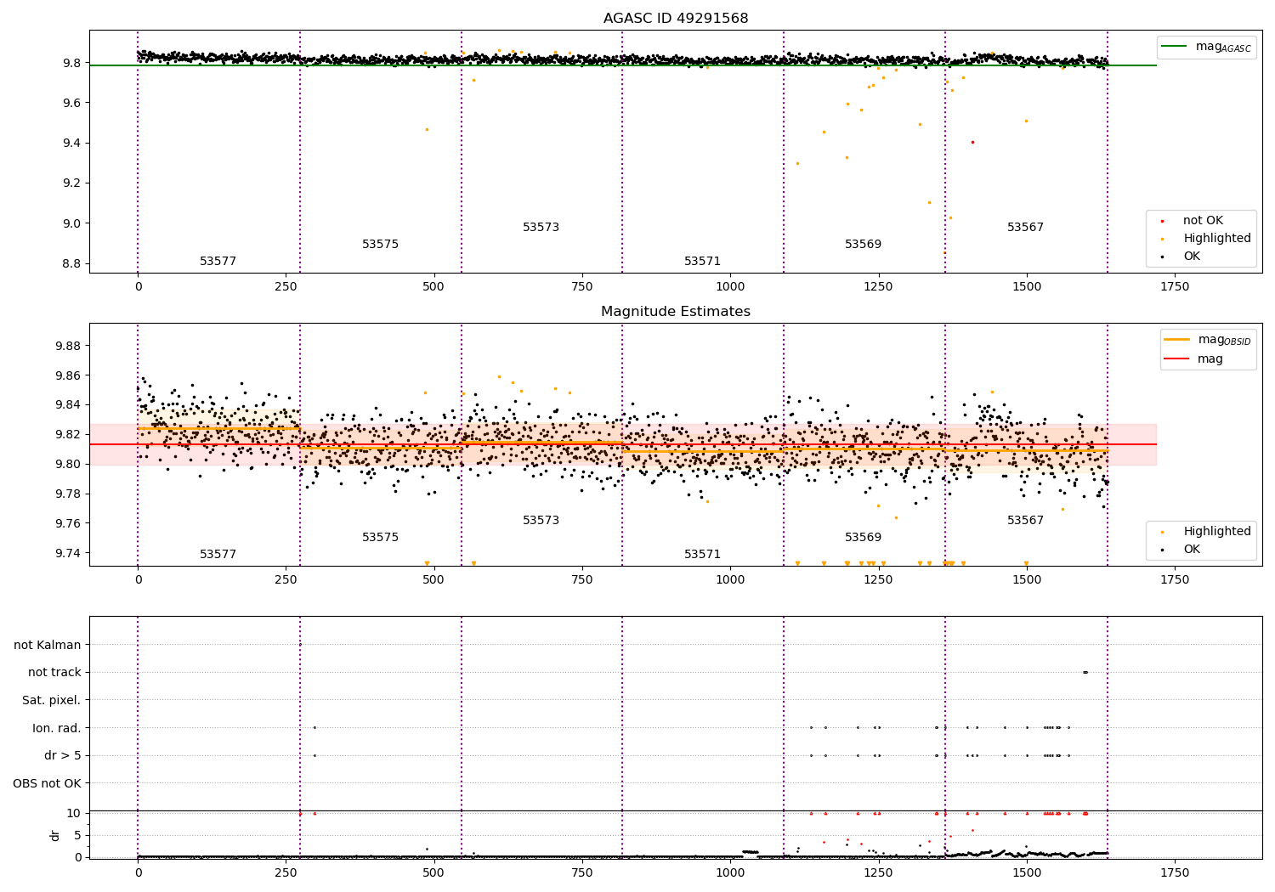Click OBSID label 53569 in AGASC ID plot
Viewport: 1275px width, 892px height.
tap(863, 245)
